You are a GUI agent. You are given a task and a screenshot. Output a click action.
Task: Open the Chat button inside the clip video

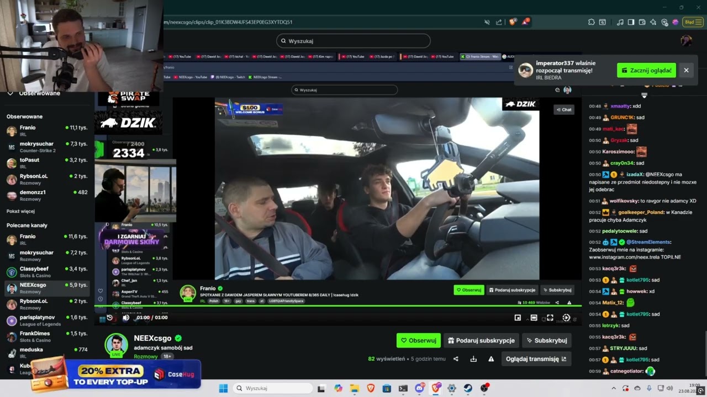[563, 110]
